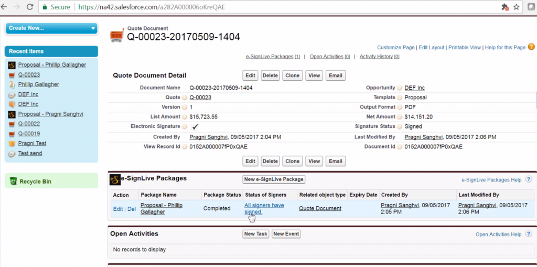Viewport: 537px width, 267px height.
Task: Click the top Delete button
Action: click(270, 76)
